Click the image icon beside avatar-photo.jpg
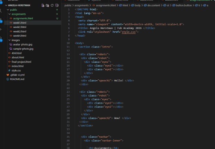Viewport: 215px width, 149px height. 11,44
